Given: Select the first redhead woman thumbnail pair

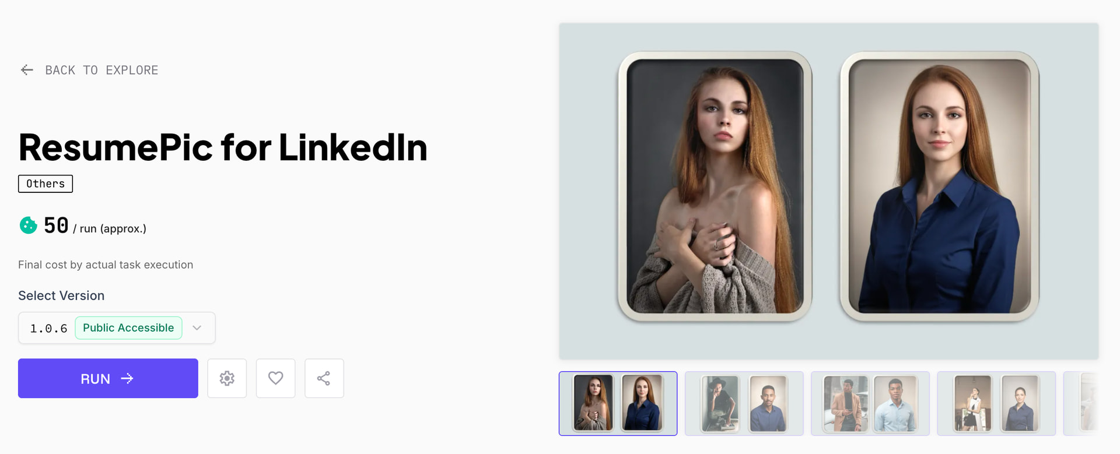Looking at the screenshot, I should click(618, 403).
